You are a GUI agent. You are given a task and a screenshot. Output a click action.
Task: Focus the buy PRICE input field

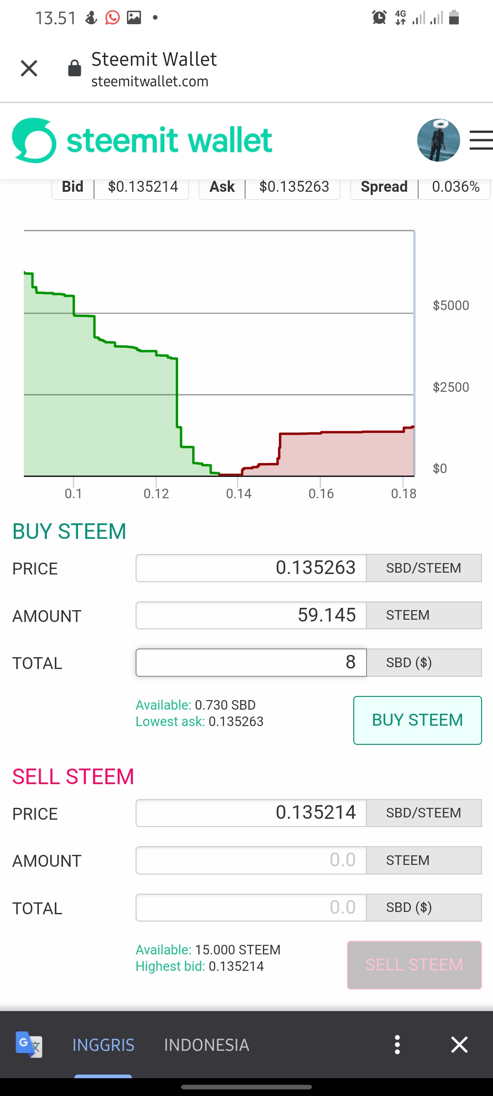251,568
